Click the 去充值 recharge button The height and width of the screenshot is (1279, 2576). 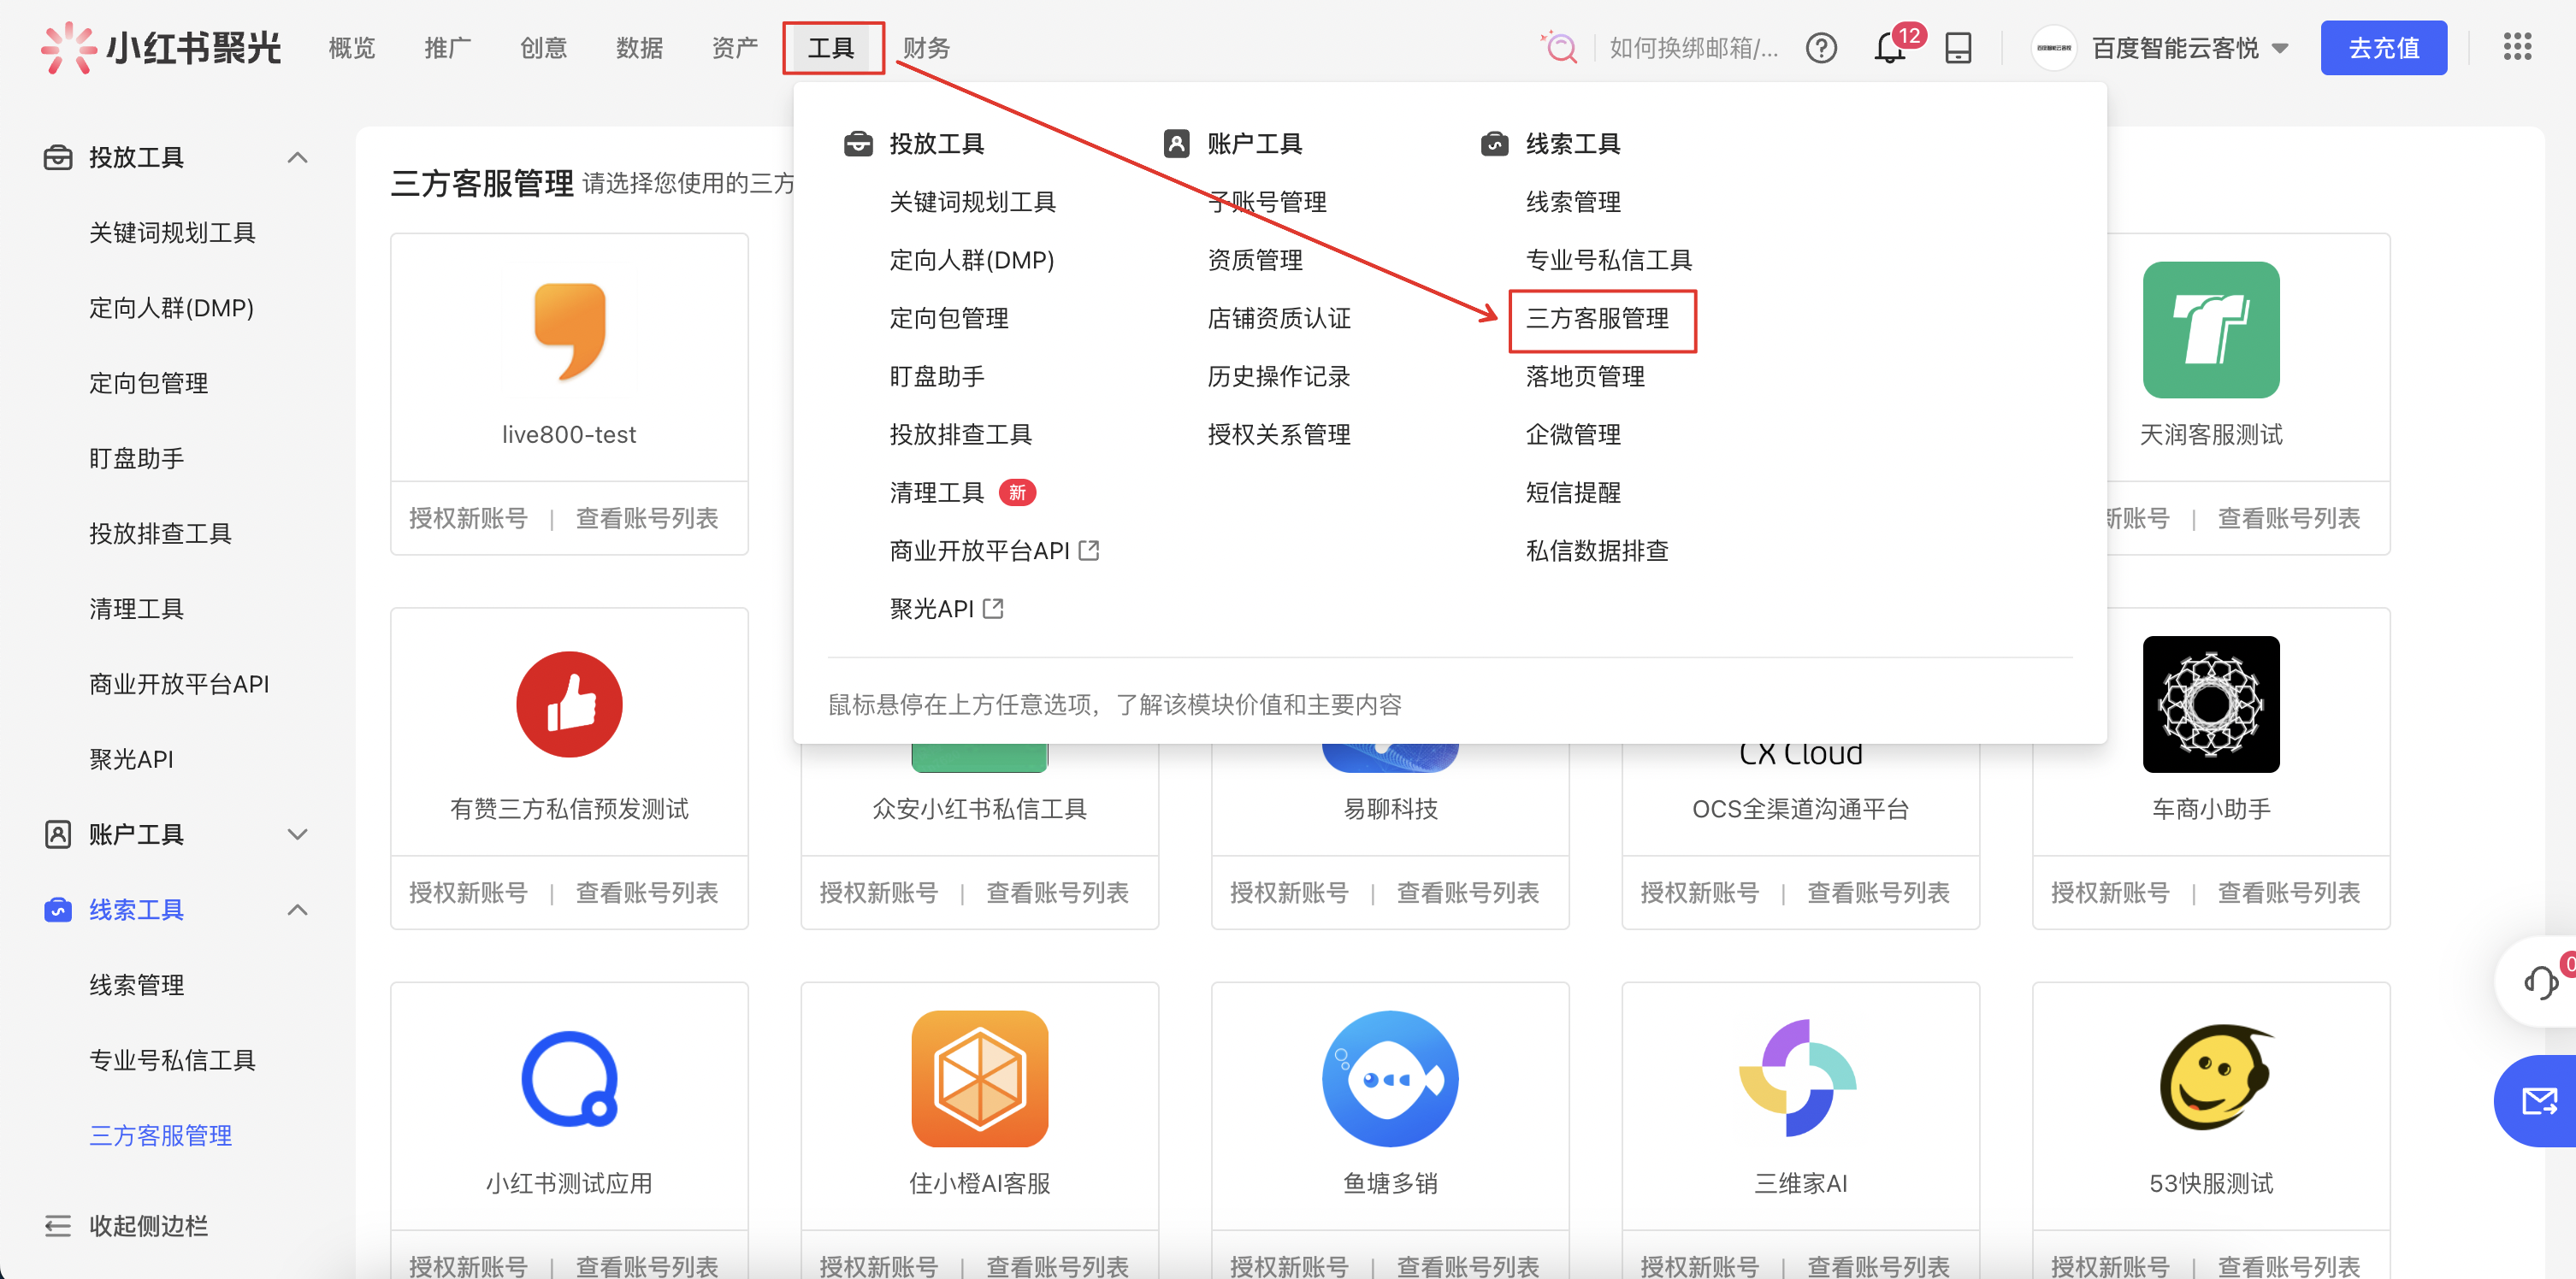pyautogui.click(x=2383, y=47)
